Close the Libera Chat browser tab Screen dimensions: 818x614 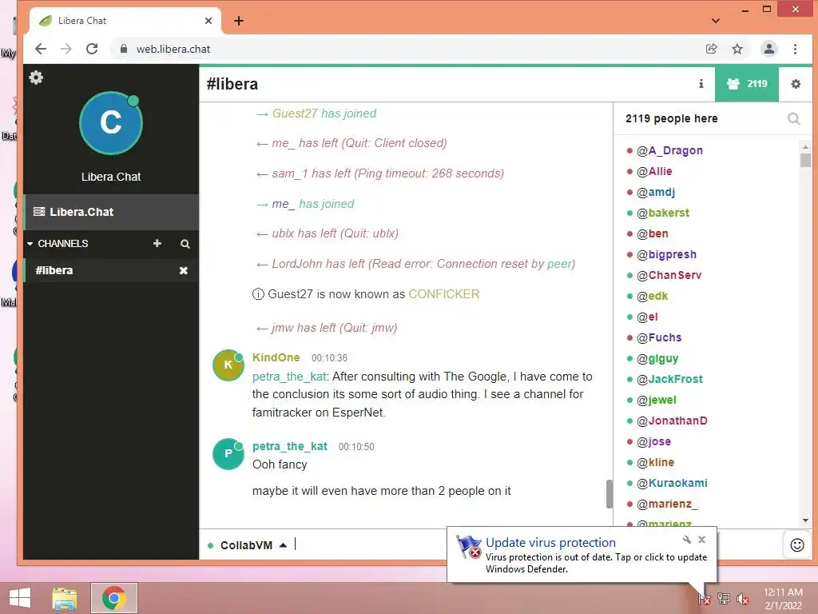[x=208, y=21]
